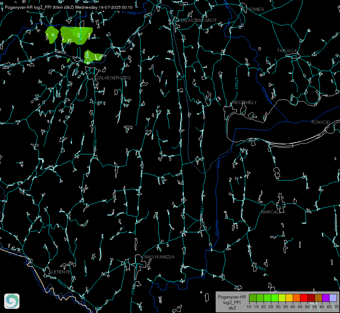The image size is (340, 313).
Task: Click the ZALAEGERSZEG city label
Action: [x=114, y=78]
